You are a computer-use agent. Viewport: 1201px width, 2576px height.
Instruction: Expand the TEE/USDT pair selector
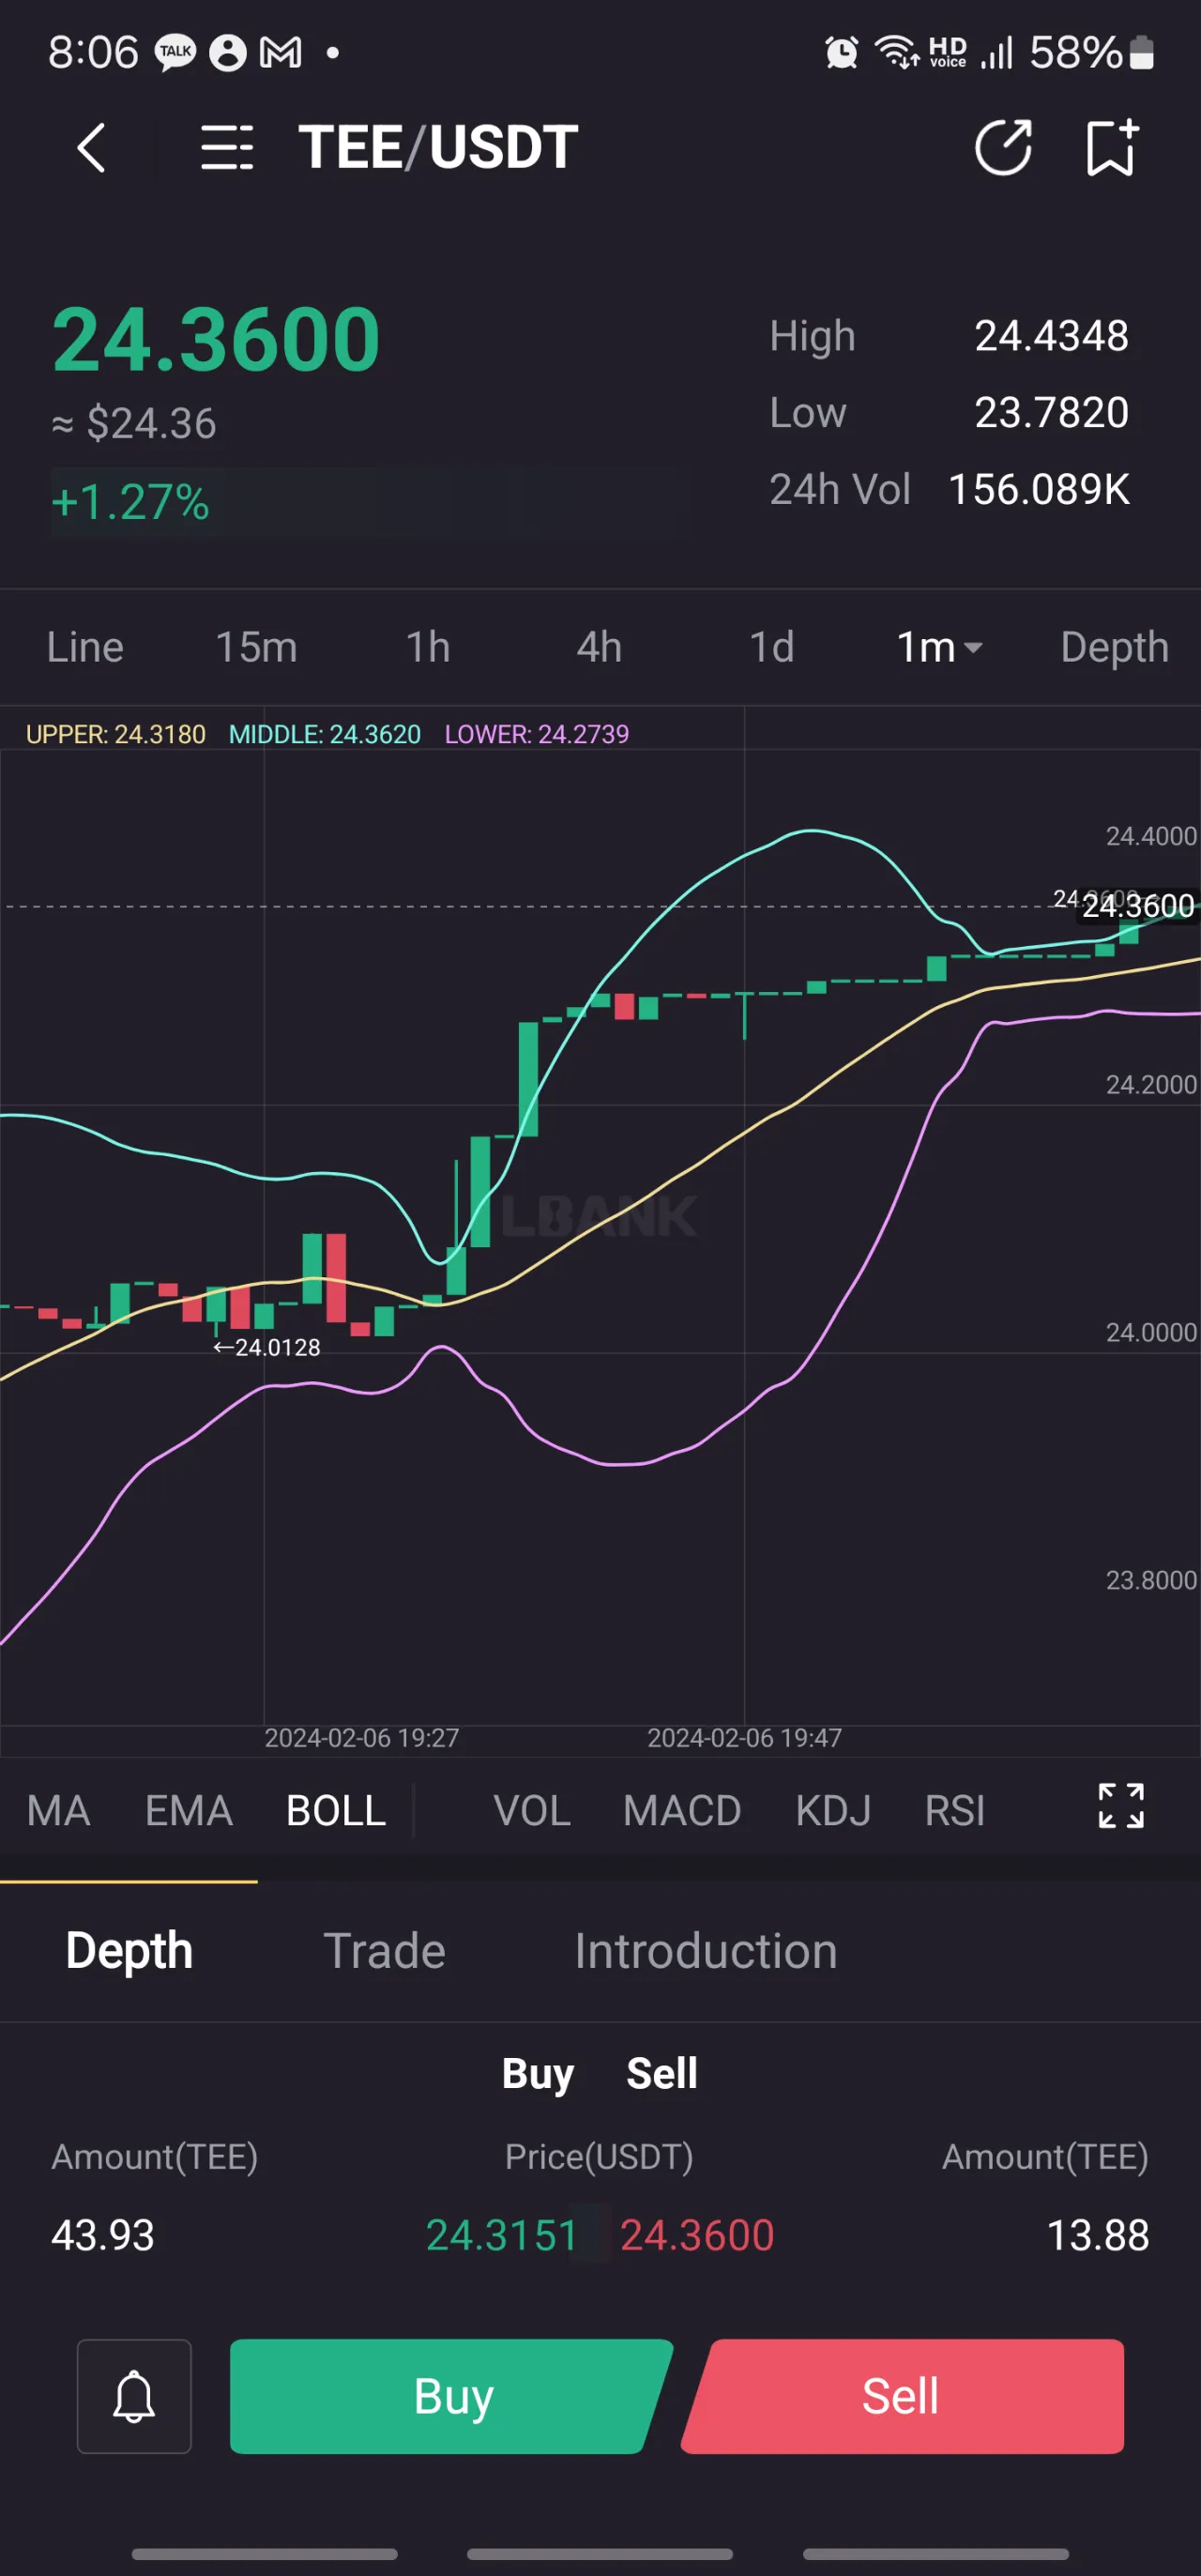(x=438, y=148)
